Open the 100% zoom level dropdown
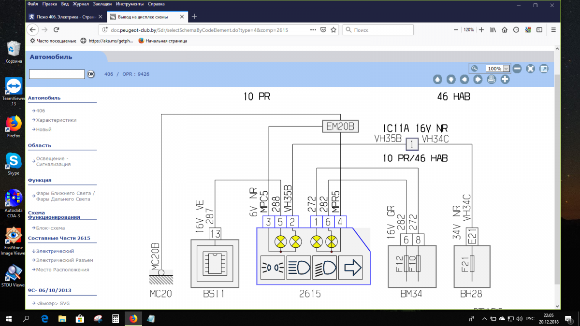580x326 pixels. click(506, 69)
